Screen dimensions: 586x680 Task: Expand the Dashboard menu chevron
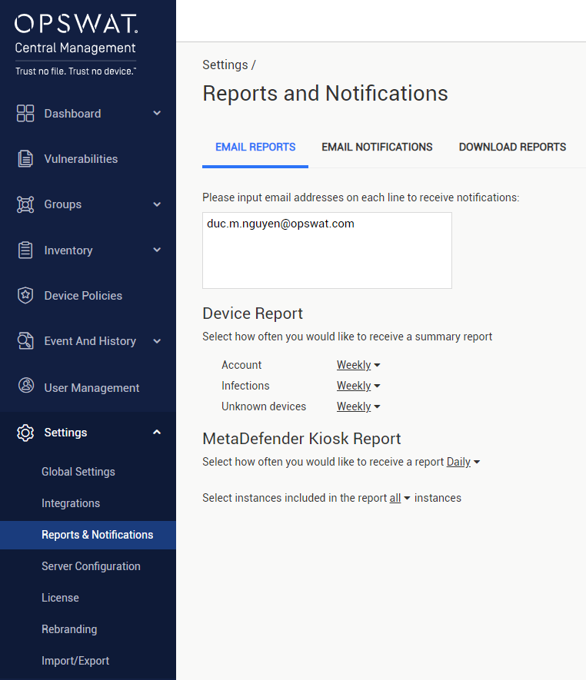(x=157, y=113)
